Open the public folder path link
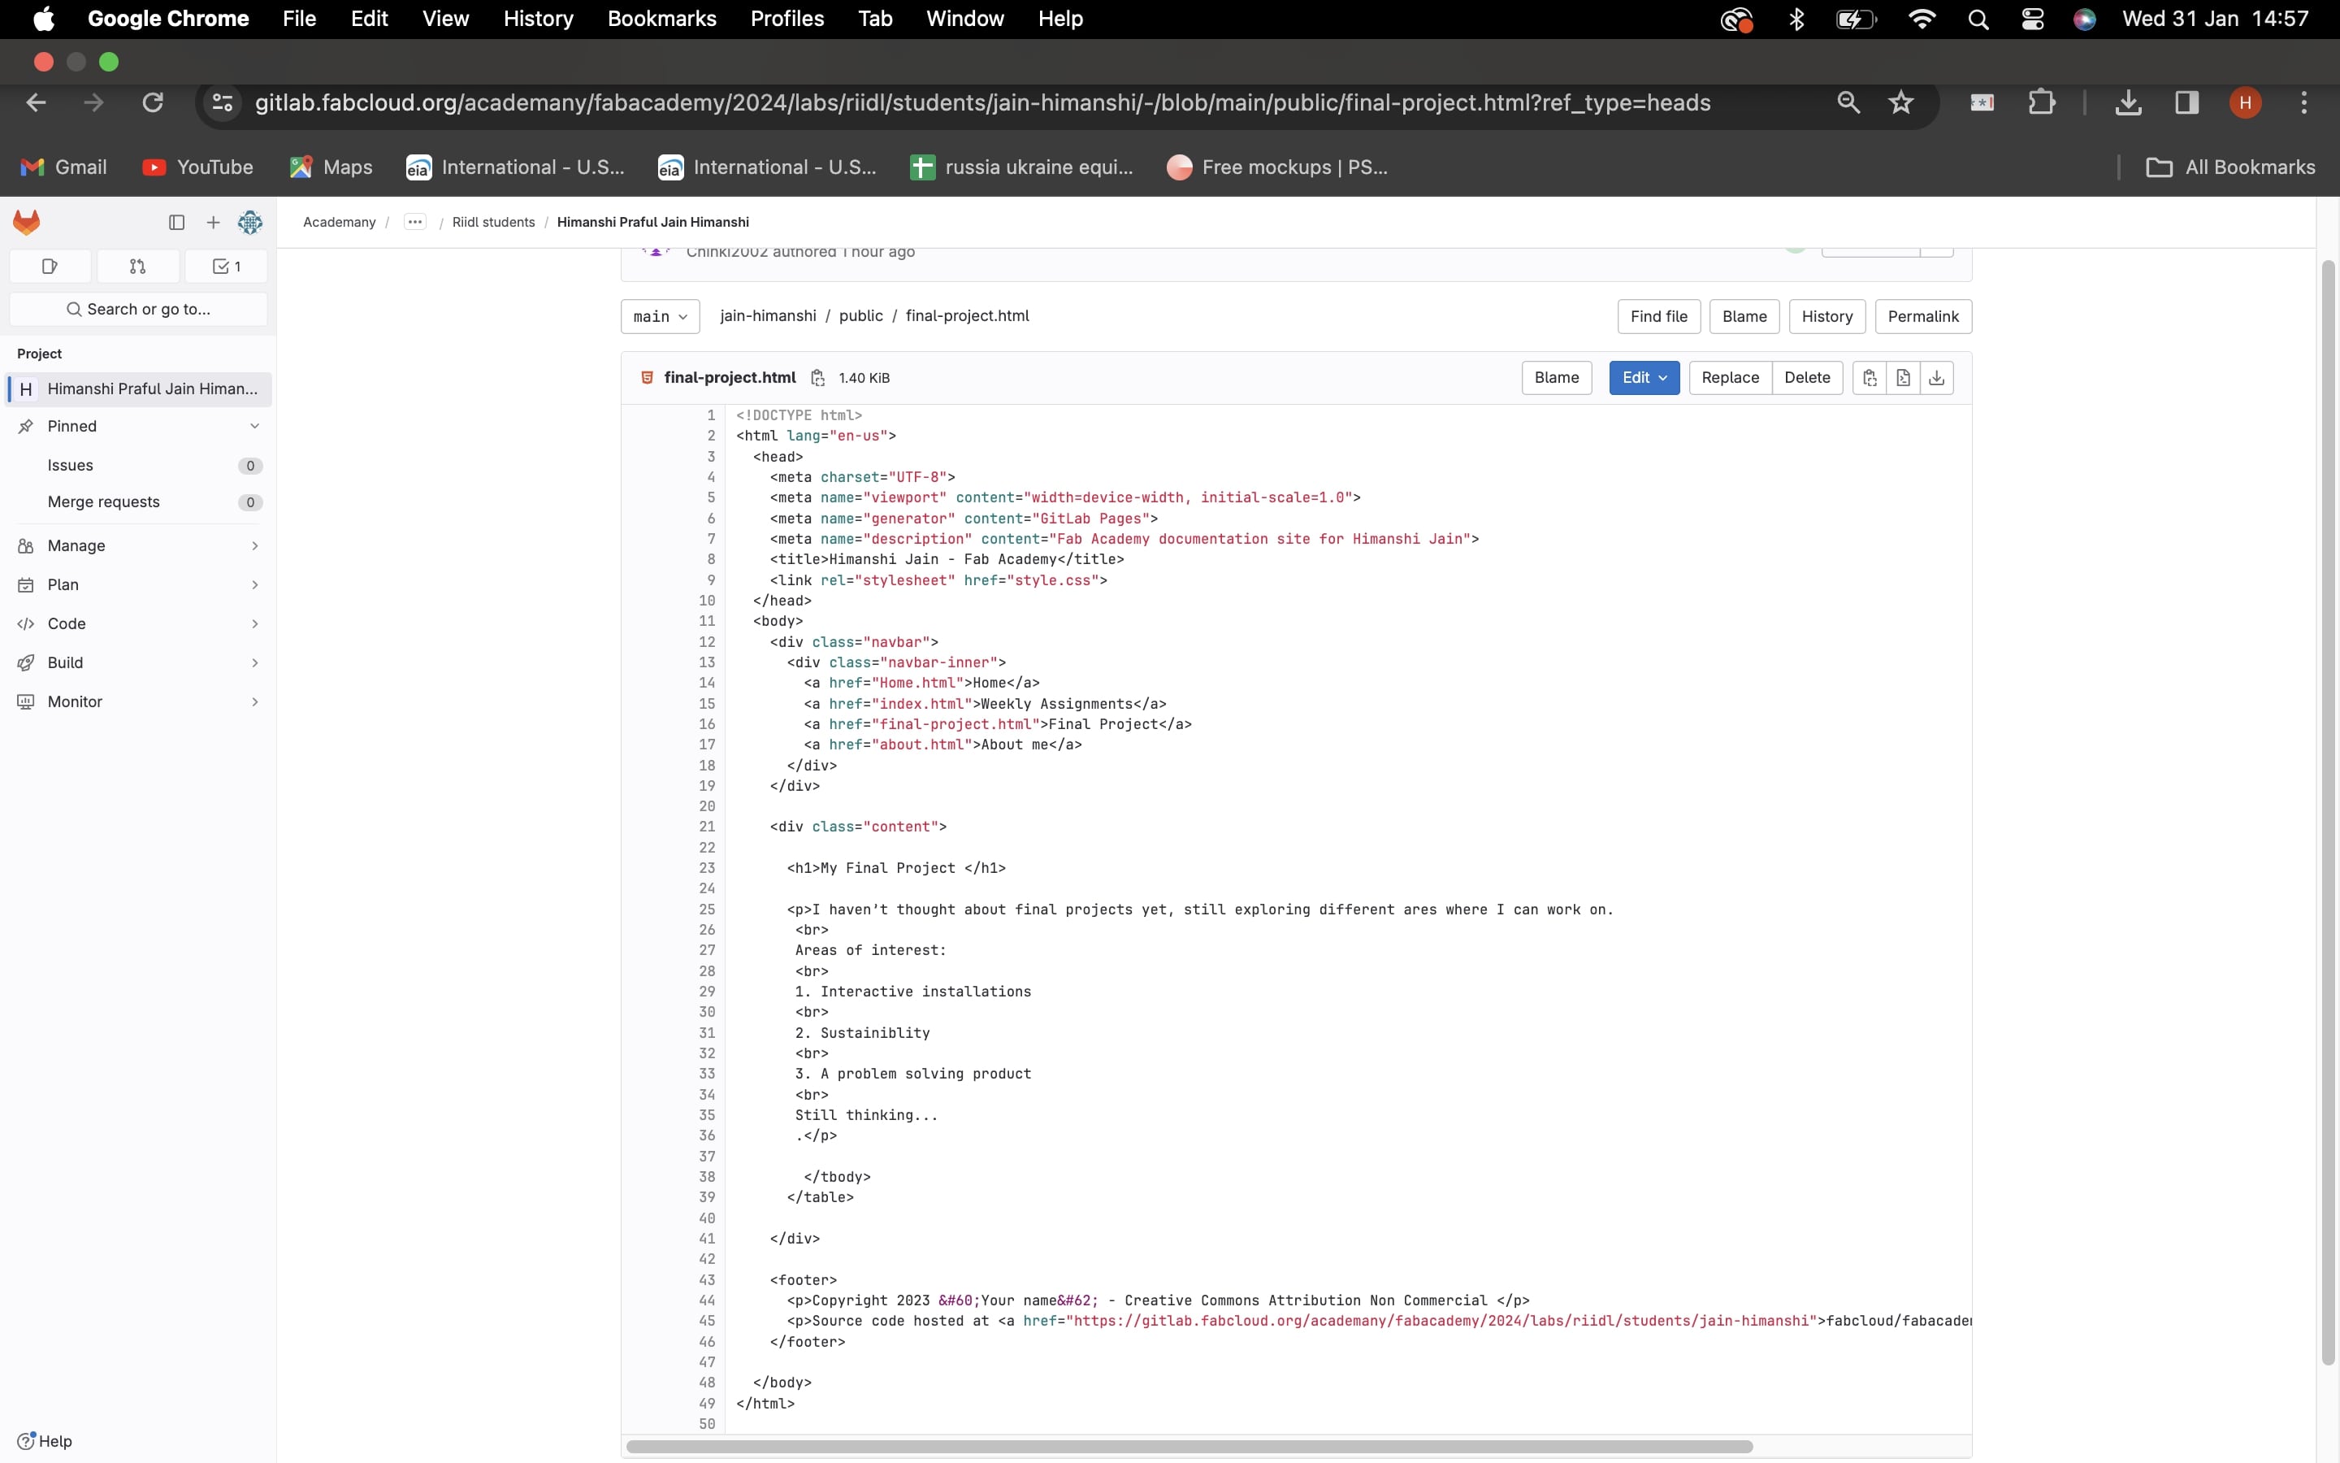The height and width of the screenshot is (1463, 2340). click(x=860, y=315)
